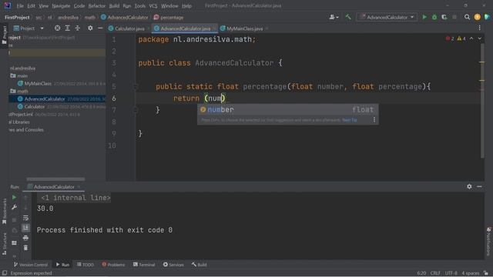Open run configuration wrench icon
493x277 pixels.
point(14,207)
